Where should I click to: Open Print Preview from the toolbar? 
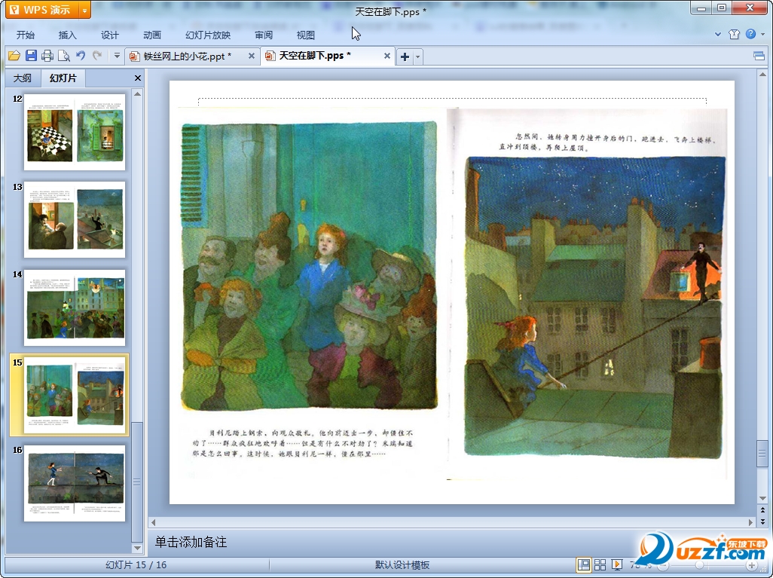63,56
